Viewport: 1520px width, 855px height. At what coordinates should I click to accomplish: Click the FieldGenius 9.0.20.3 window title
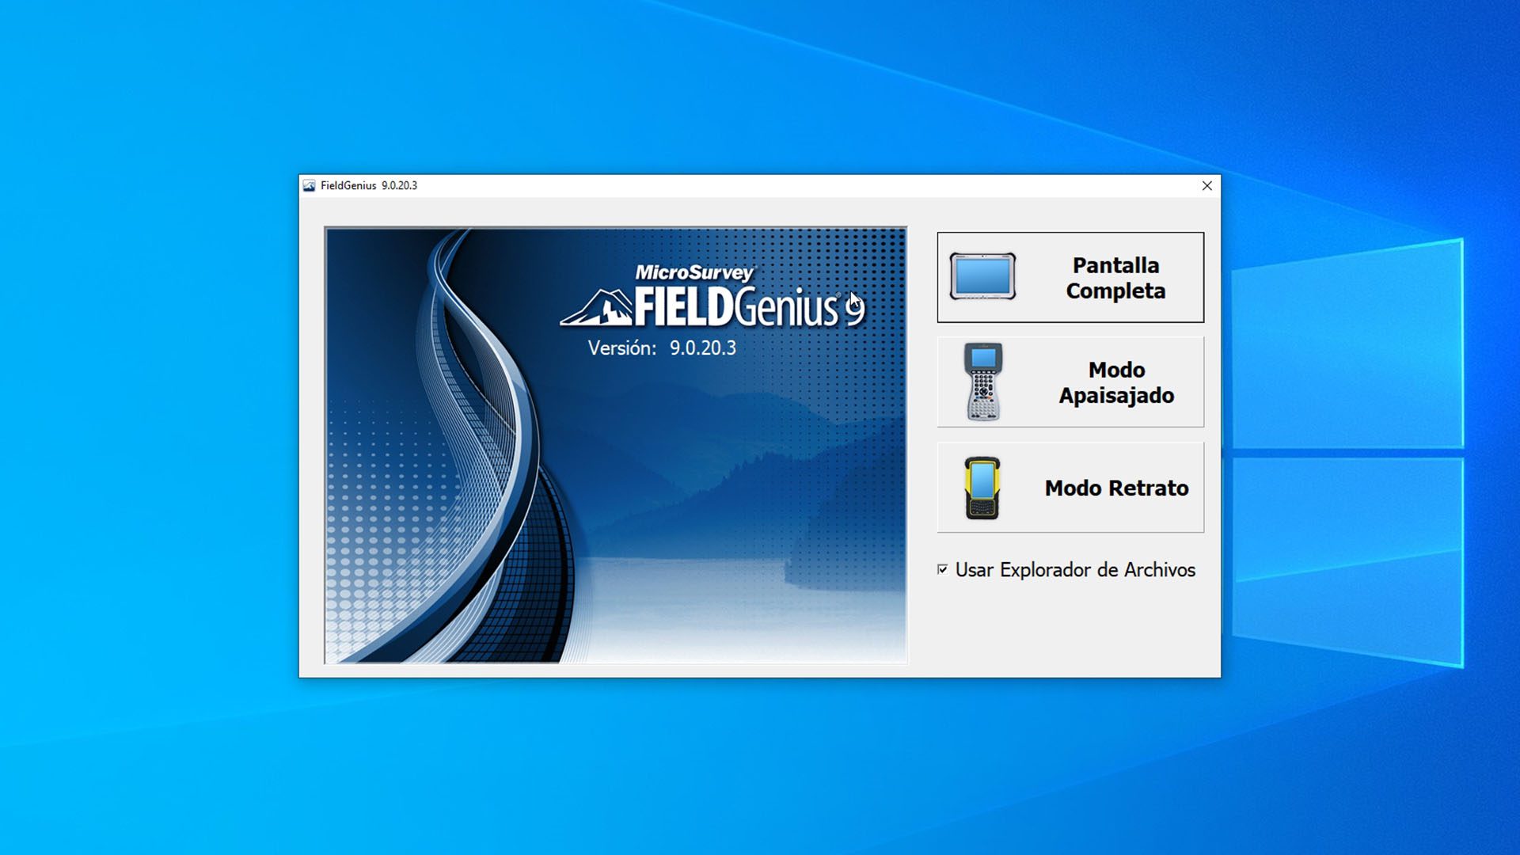(x=369, y=185)
